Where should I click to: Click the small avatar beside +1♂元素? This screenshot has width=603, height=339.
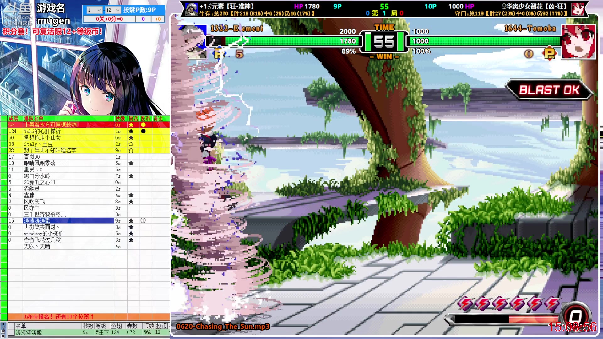[191, 9]
